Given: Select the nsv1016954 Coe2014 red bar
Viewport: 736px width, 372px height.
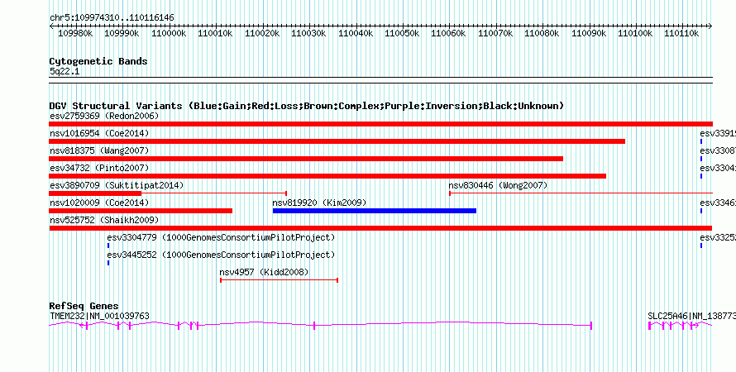Looking at the screenshot, I should [x=337, y=141].
